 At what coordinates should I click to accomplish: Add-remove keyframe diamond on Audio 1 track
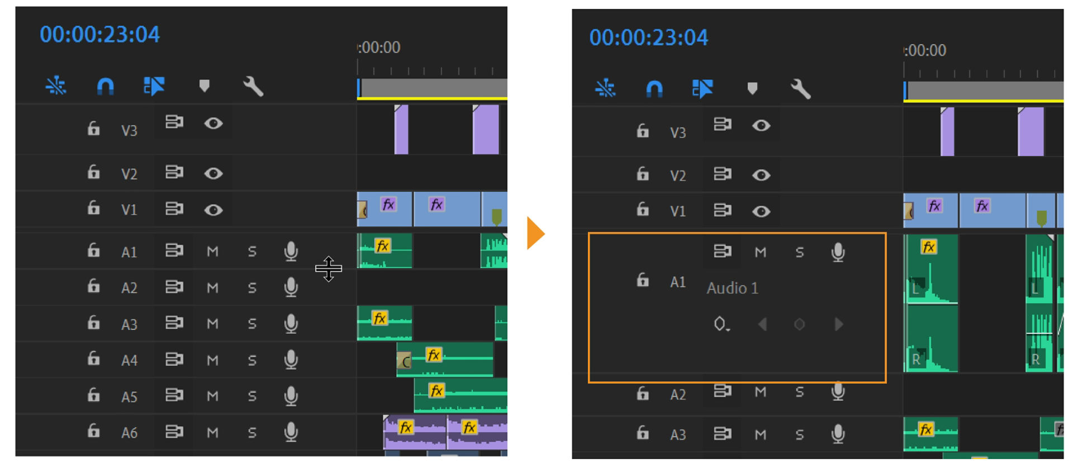click(800, 324)
